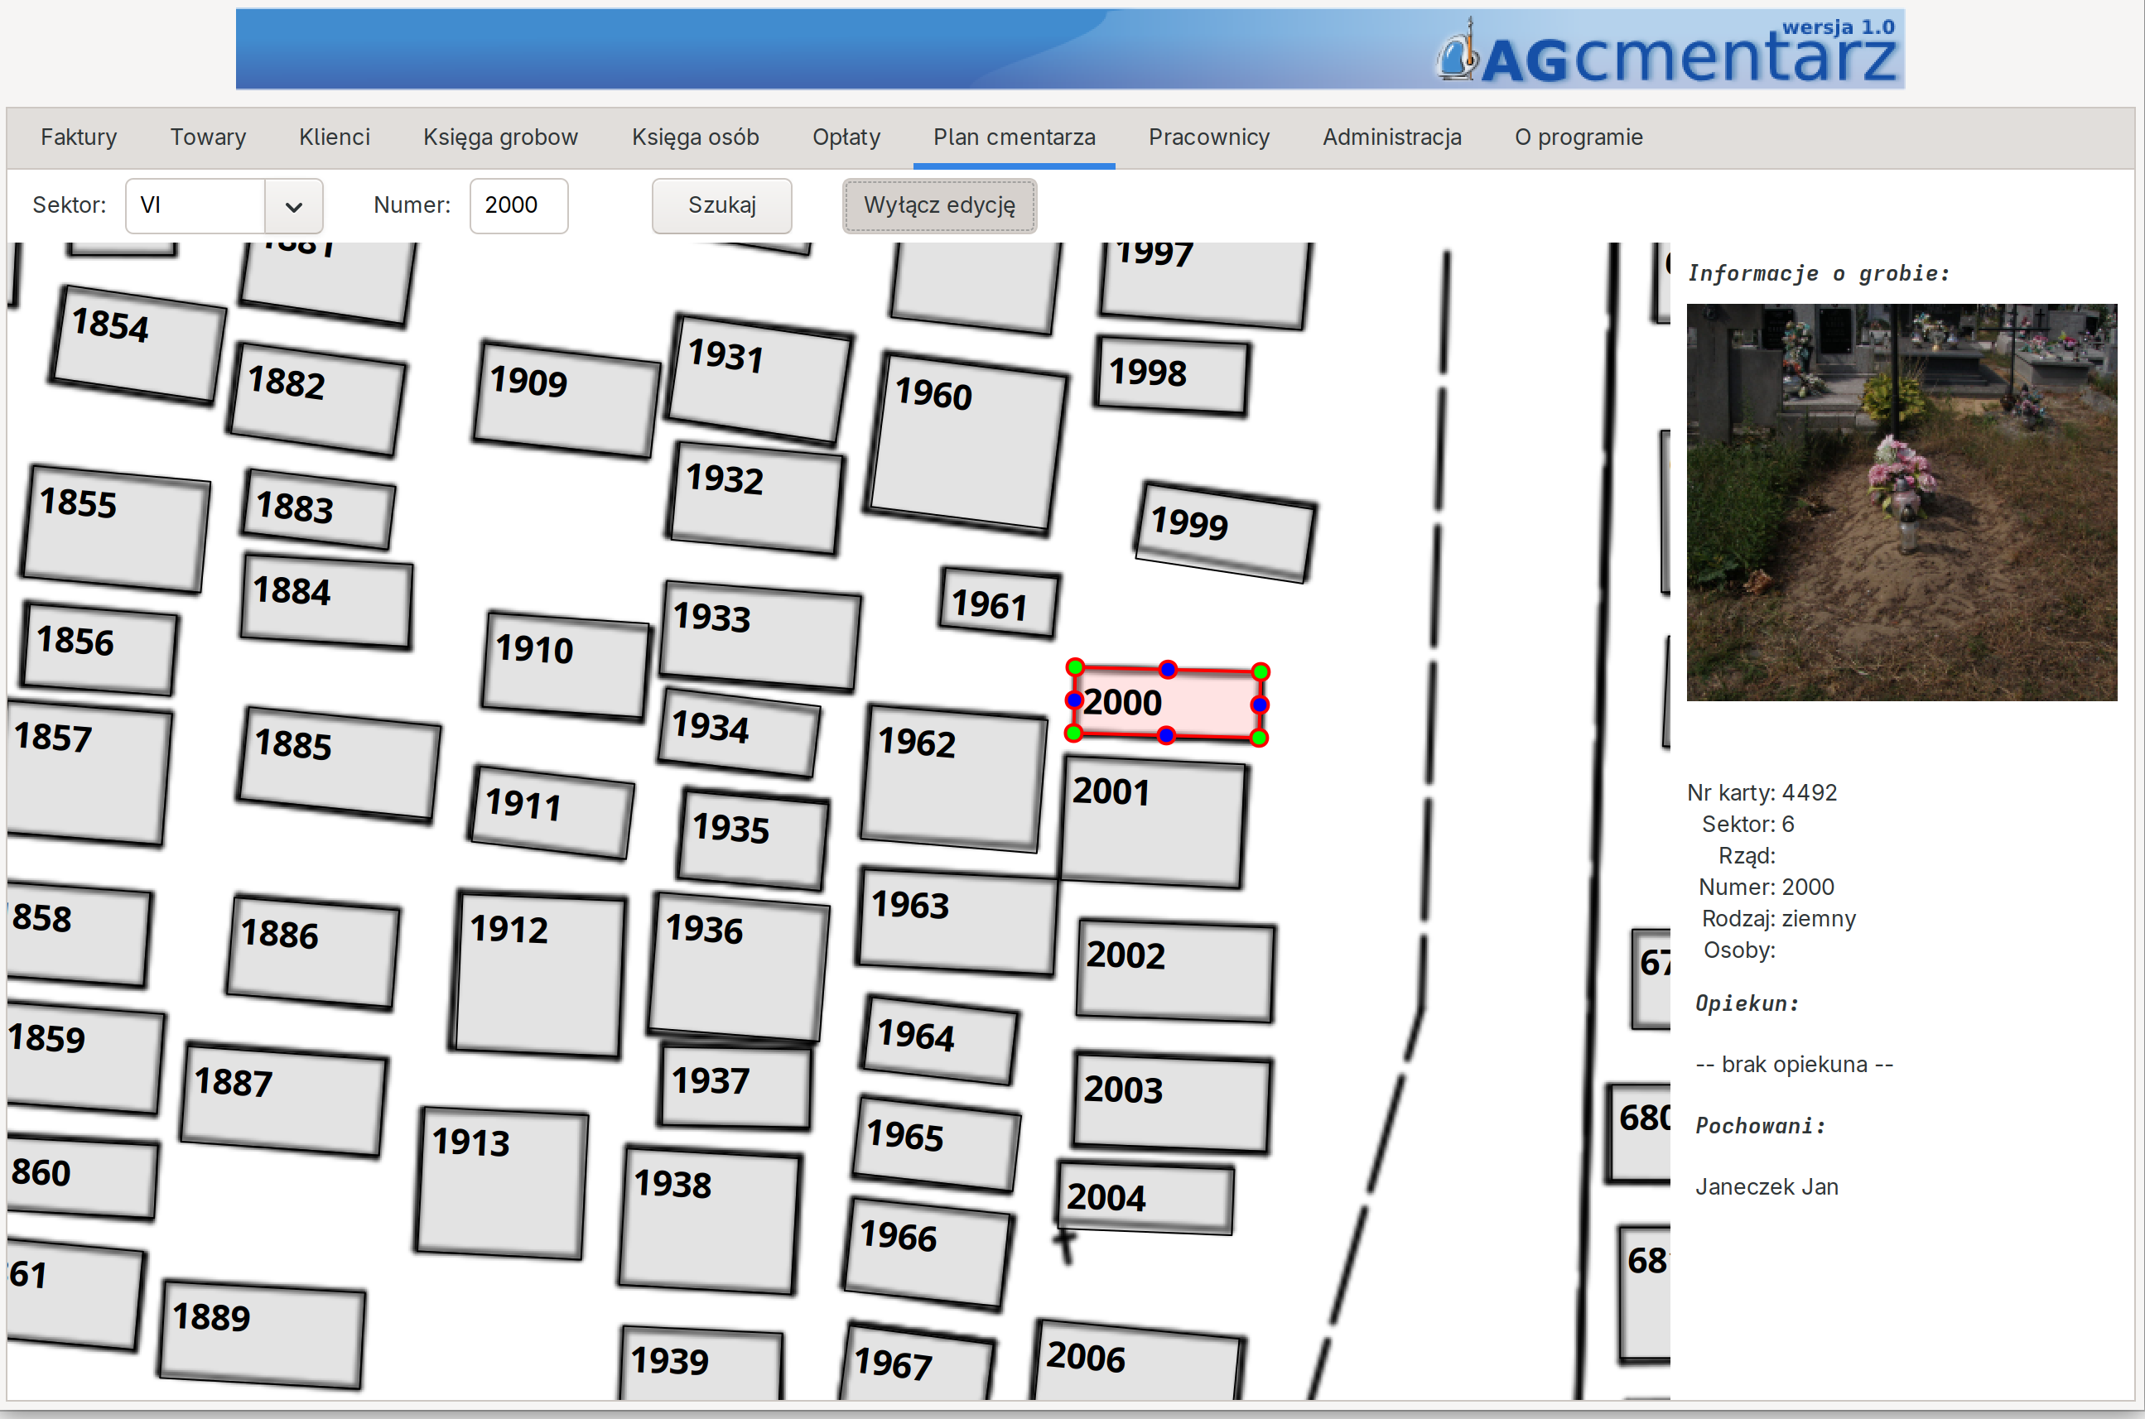Click top-right green handle of grave 2000

point(1260,671)
